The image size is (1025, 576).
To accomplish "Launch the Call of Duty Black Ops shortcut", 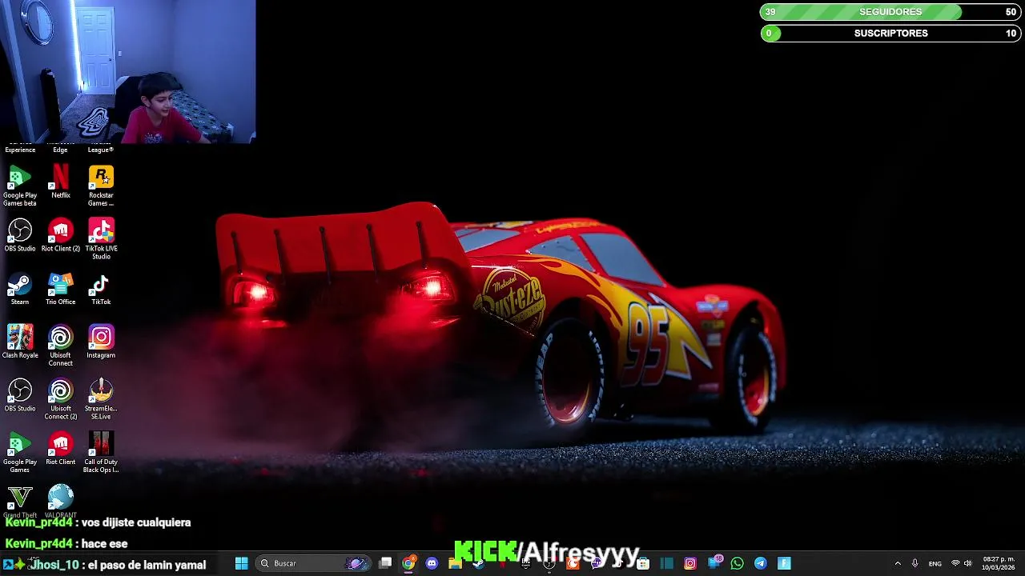I will click(x=101, y=452).
